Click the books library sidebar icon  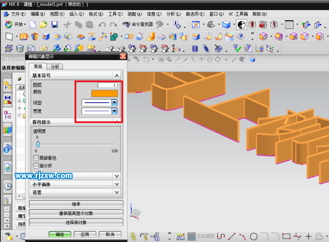click(8, 129)
